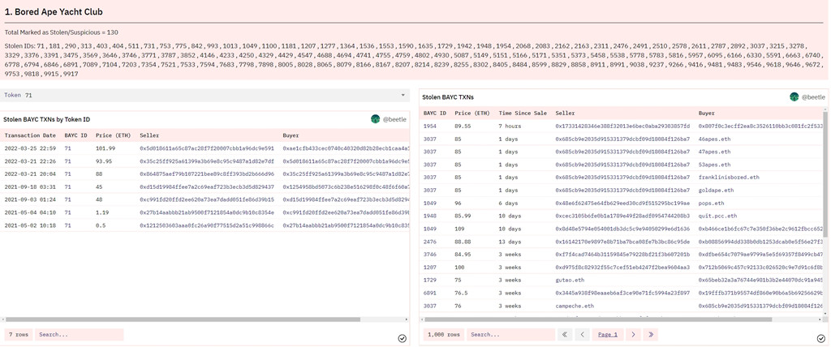Click BAYC ID 2476 in right table

click(430, 241)
